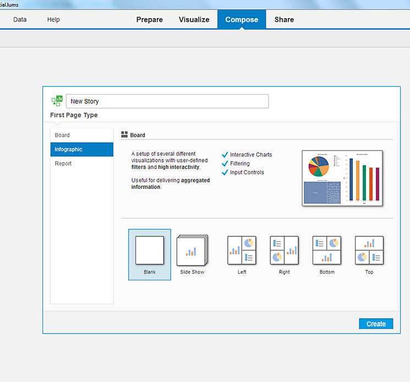Click the Board preview thumbnail image
This screenshot has width=410, height=382.
(x=342, y=178)
